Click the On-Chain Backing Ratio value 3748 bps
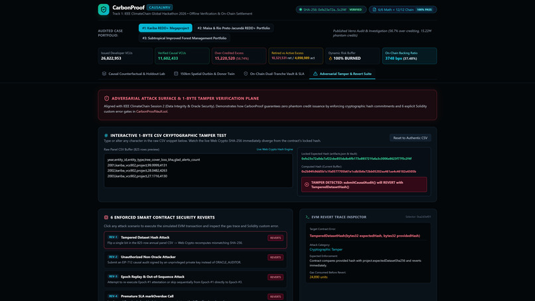 394,58
